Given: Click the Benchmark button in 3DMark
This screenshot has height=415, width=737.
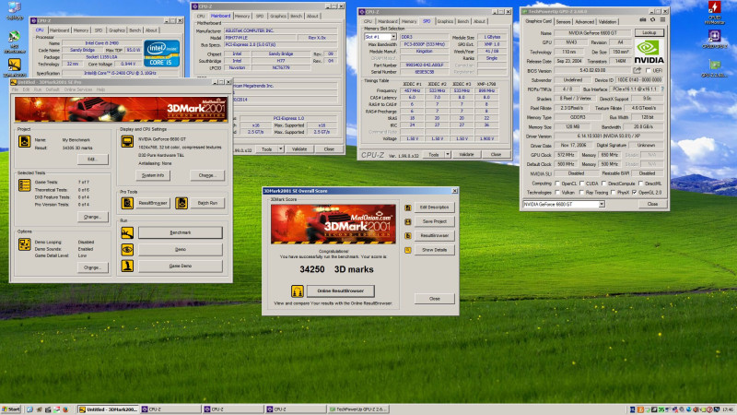Looking at the screenshot, I should click(181, 233).
